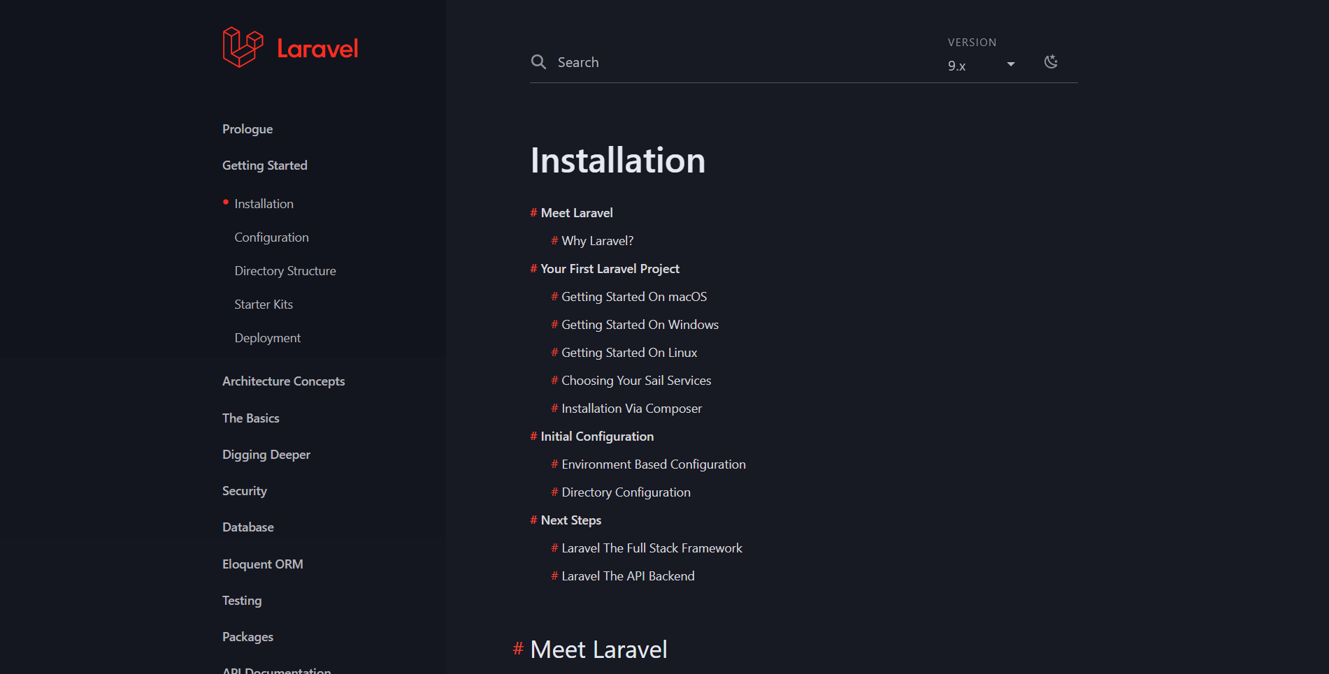Expand the Database section

pyautogui.click(x=248, y=527)
